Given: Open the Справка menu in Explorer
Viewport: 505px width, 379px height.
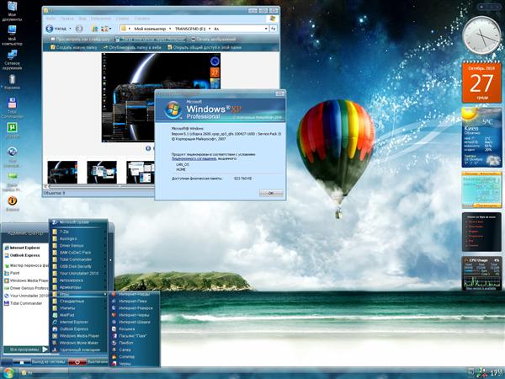Looking at the screenshot, I should click(x=142, y=19).
